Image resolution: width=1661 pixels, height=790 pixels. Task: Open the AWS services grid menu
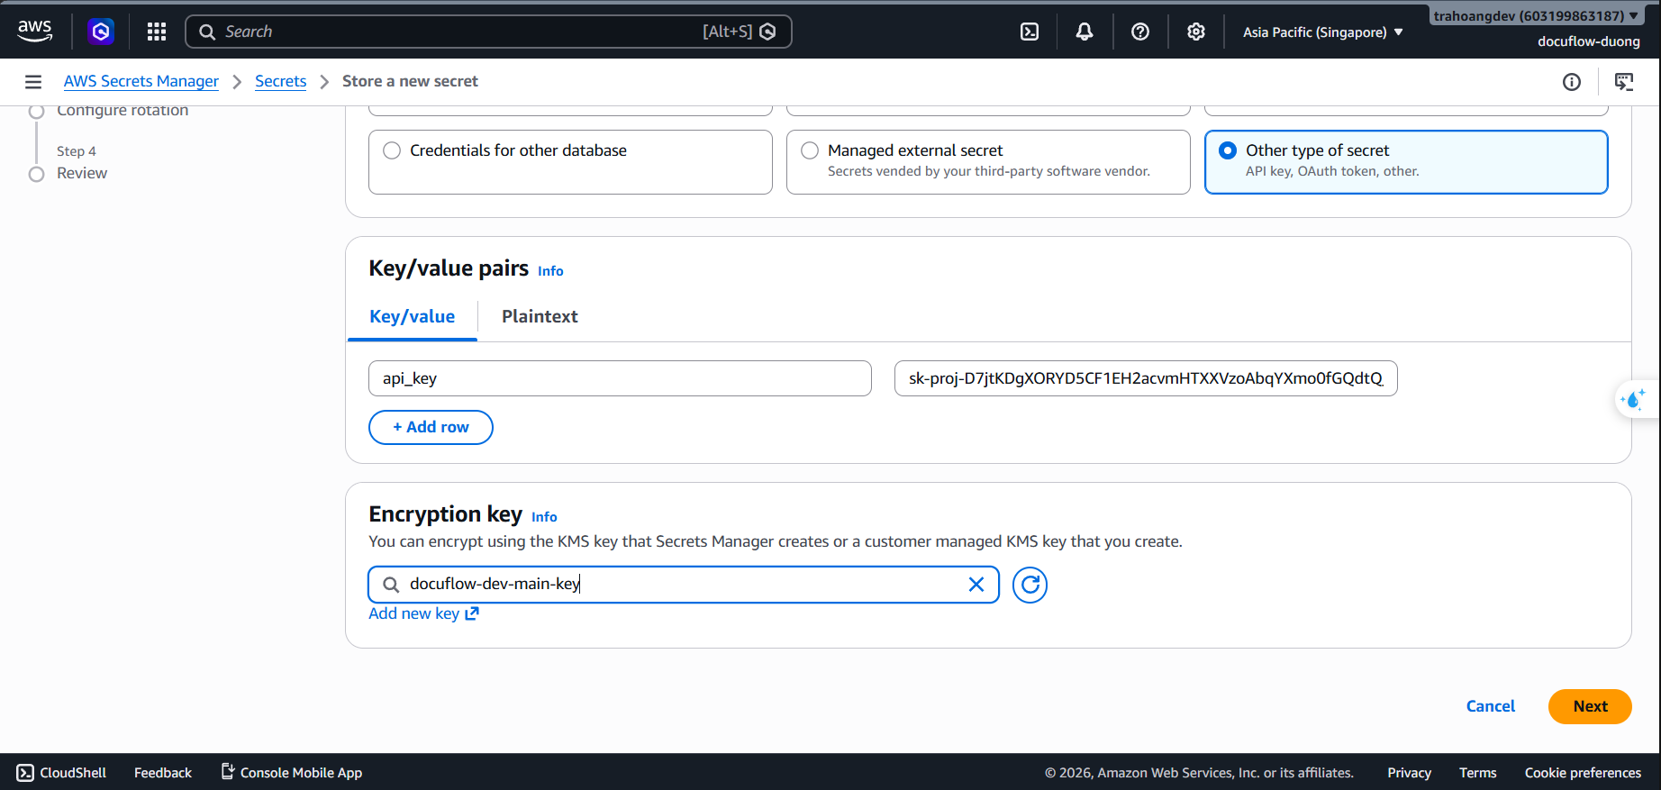[x=157, y=32]
